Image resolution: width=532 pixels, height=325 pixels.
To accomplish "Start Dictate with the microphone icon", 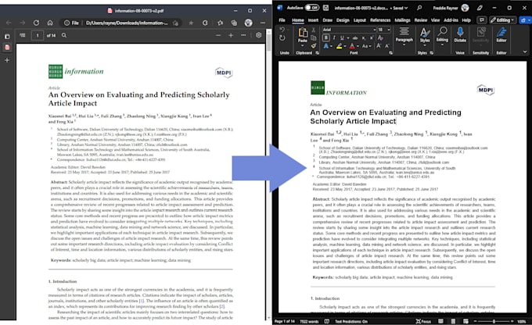I will point(460,34).
